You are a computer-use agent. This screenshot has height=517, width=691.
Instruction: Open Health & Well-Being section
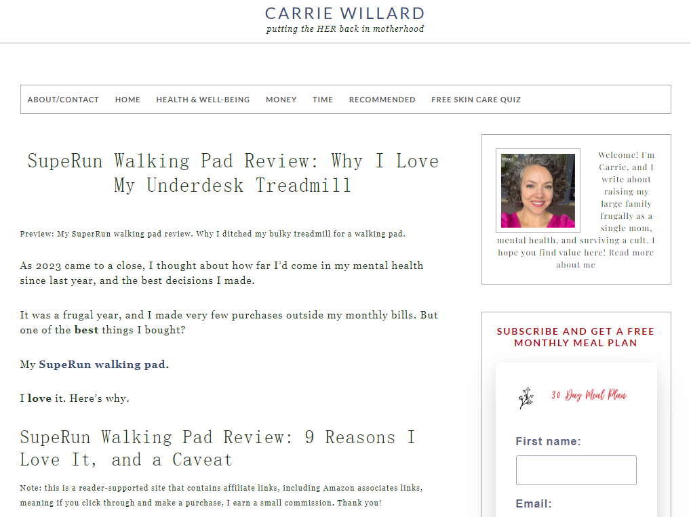203,100
